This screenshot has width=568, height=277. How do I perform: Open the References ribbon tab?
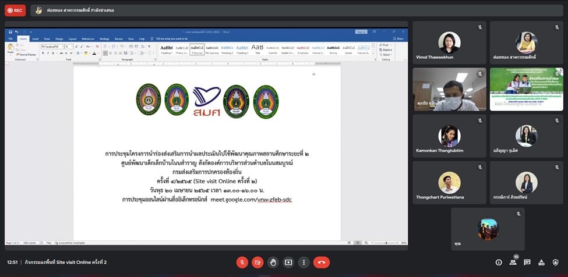pyautogui.click(x=88, y=39)
